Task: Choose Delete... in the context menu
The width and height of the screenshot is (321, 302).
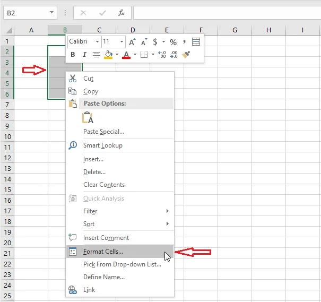Action: point(120,172)
